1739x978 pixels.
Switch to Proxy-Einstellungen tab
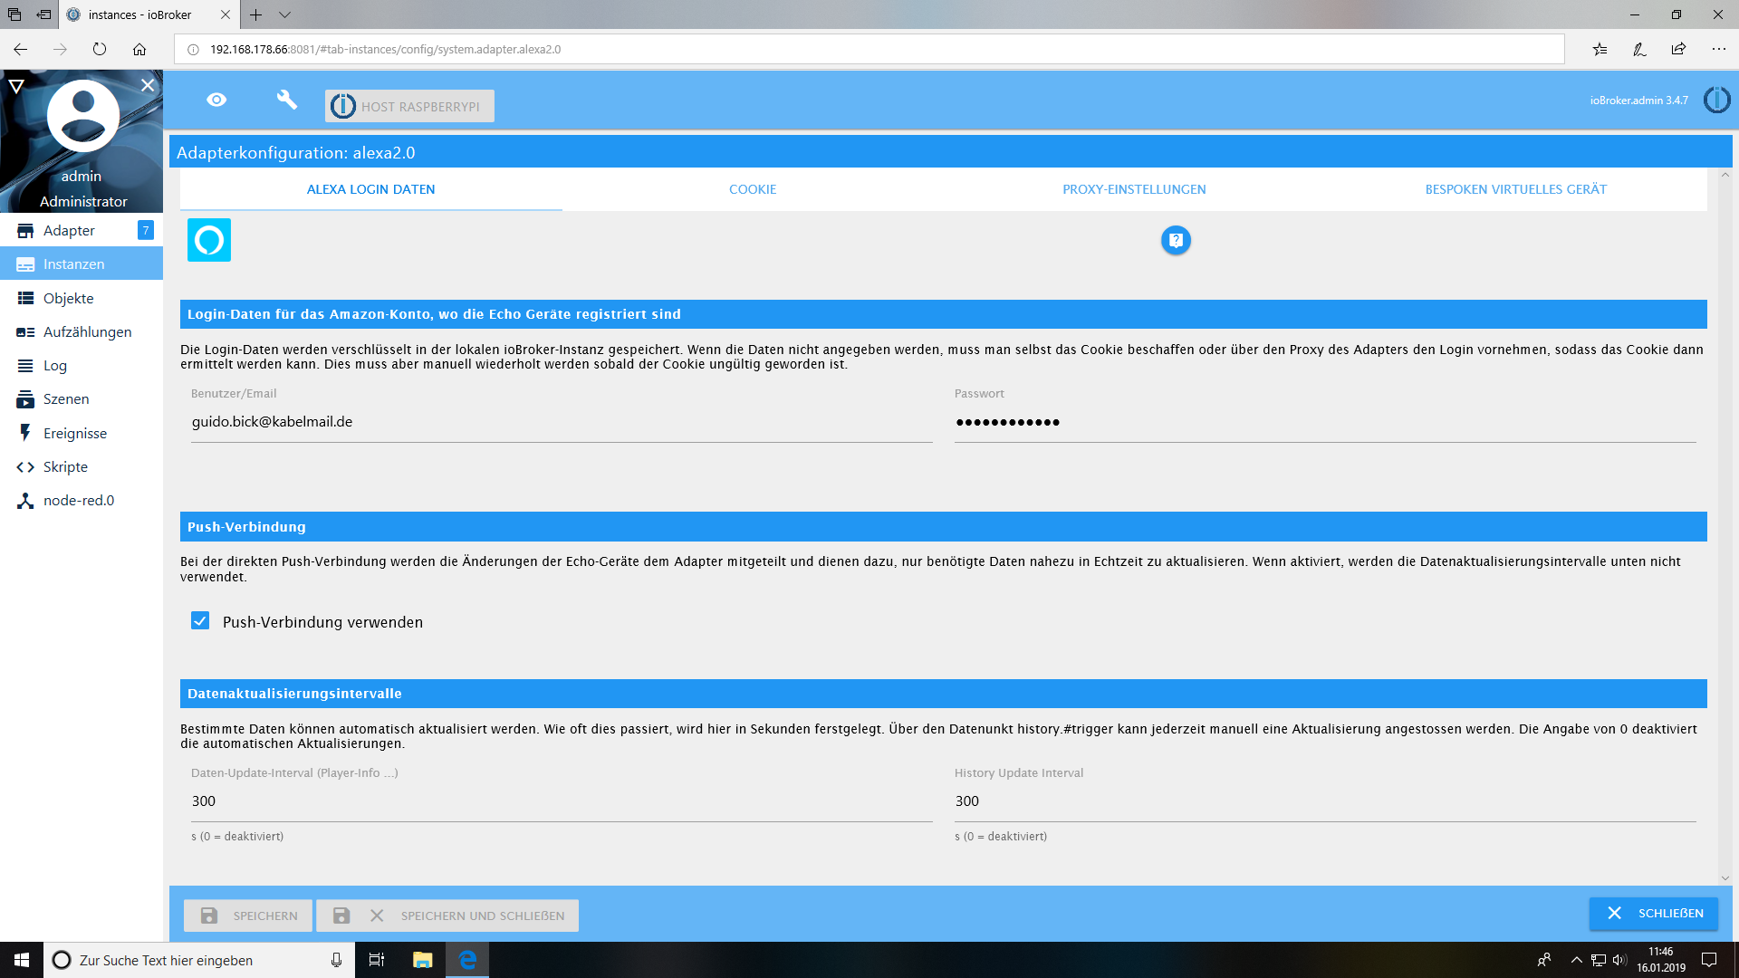1134,189
